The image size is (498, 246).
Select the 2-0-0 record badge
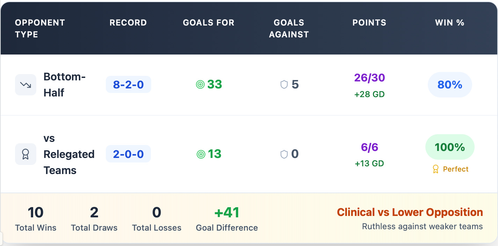[x=129, y=154]
